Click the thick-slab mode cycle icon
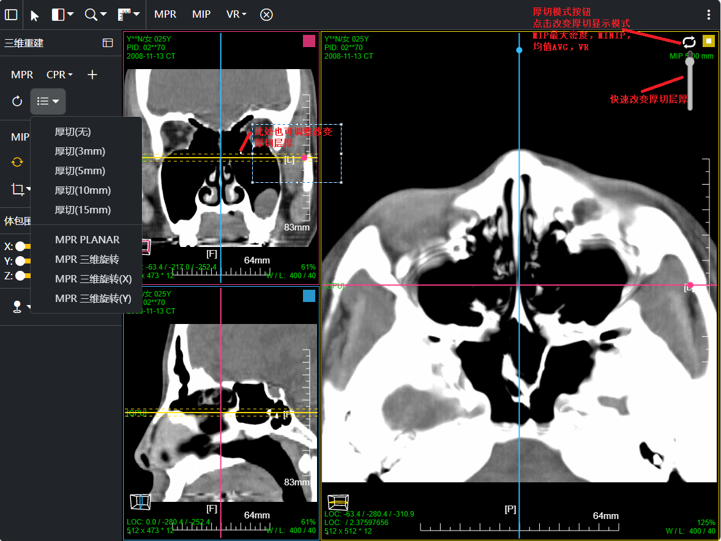This screenshot has height=541, width=721. (689, 42)
